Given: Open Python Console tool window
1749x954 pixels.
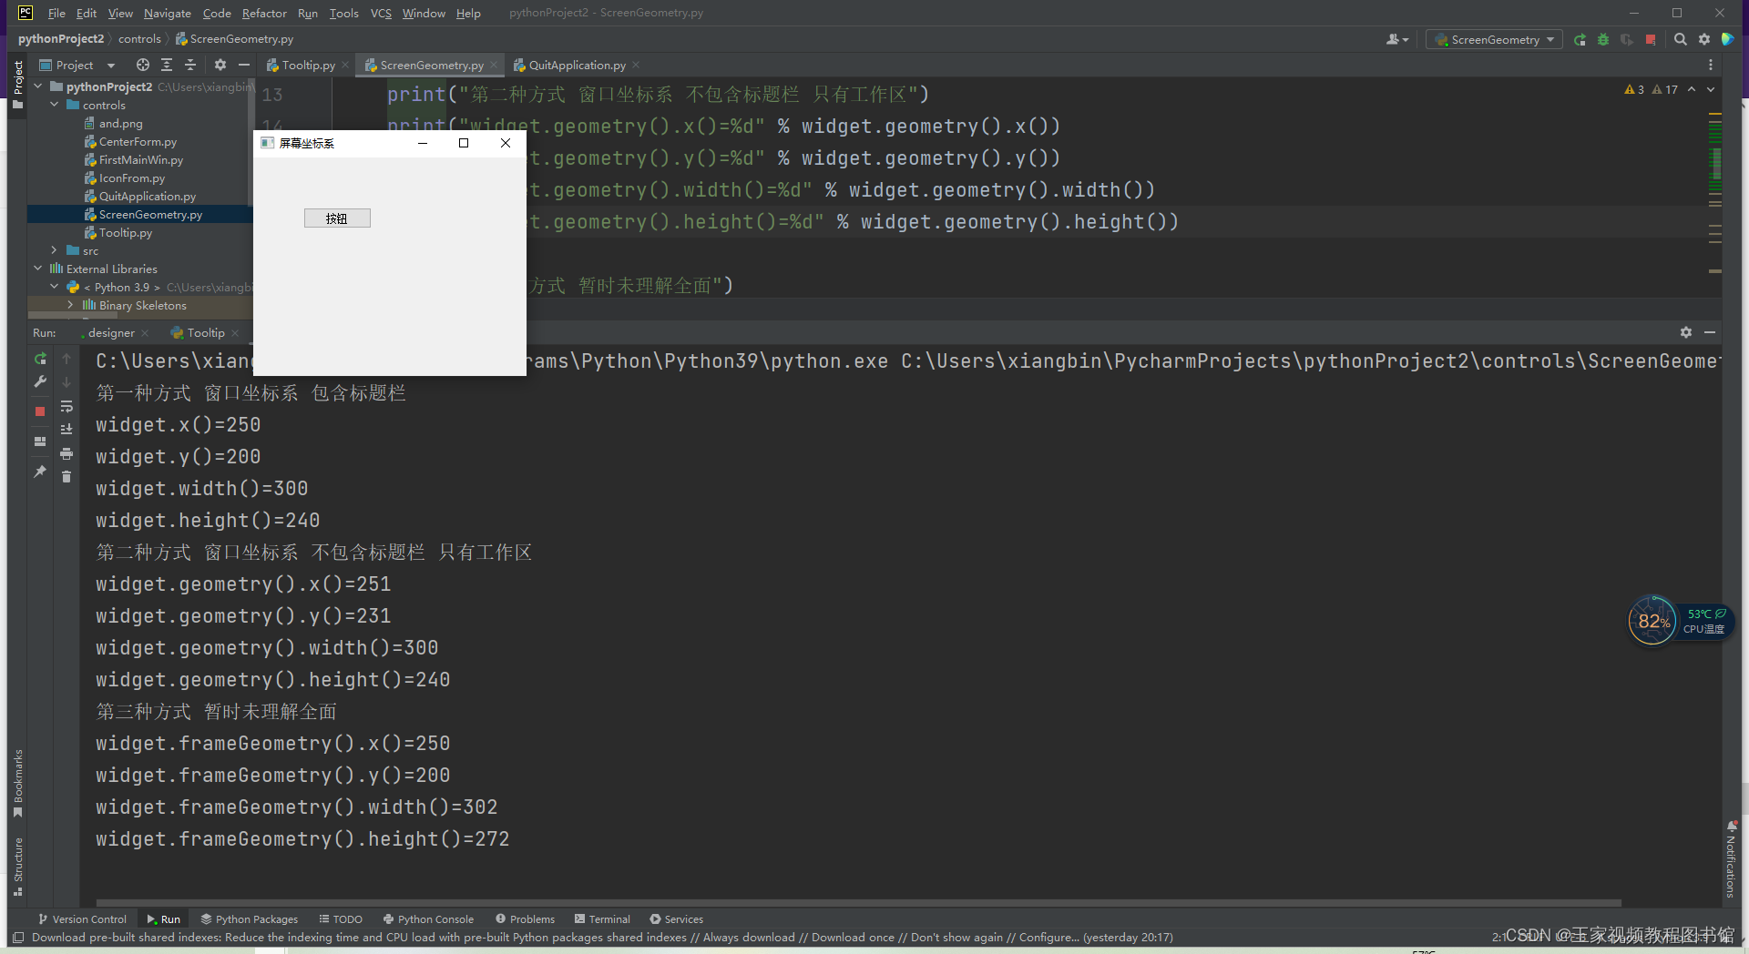Looking at the screenshot, I should tap(428, 919).
